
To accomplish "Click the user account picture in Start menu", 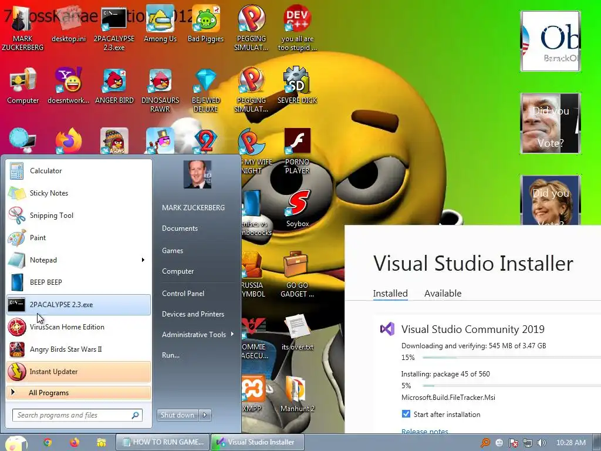I will [197, 174].
